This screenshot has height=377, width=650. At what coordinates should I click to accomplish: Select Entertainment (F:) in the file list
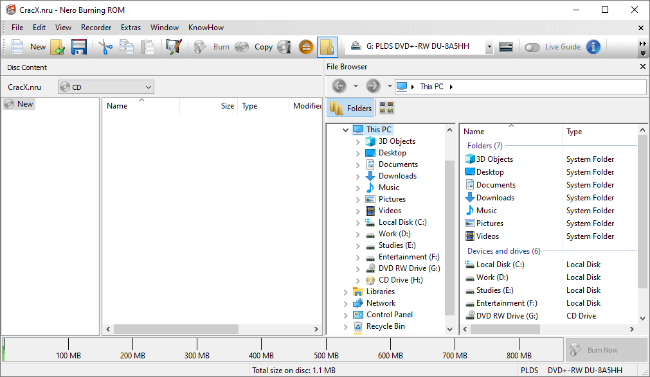tap(507, 303)
